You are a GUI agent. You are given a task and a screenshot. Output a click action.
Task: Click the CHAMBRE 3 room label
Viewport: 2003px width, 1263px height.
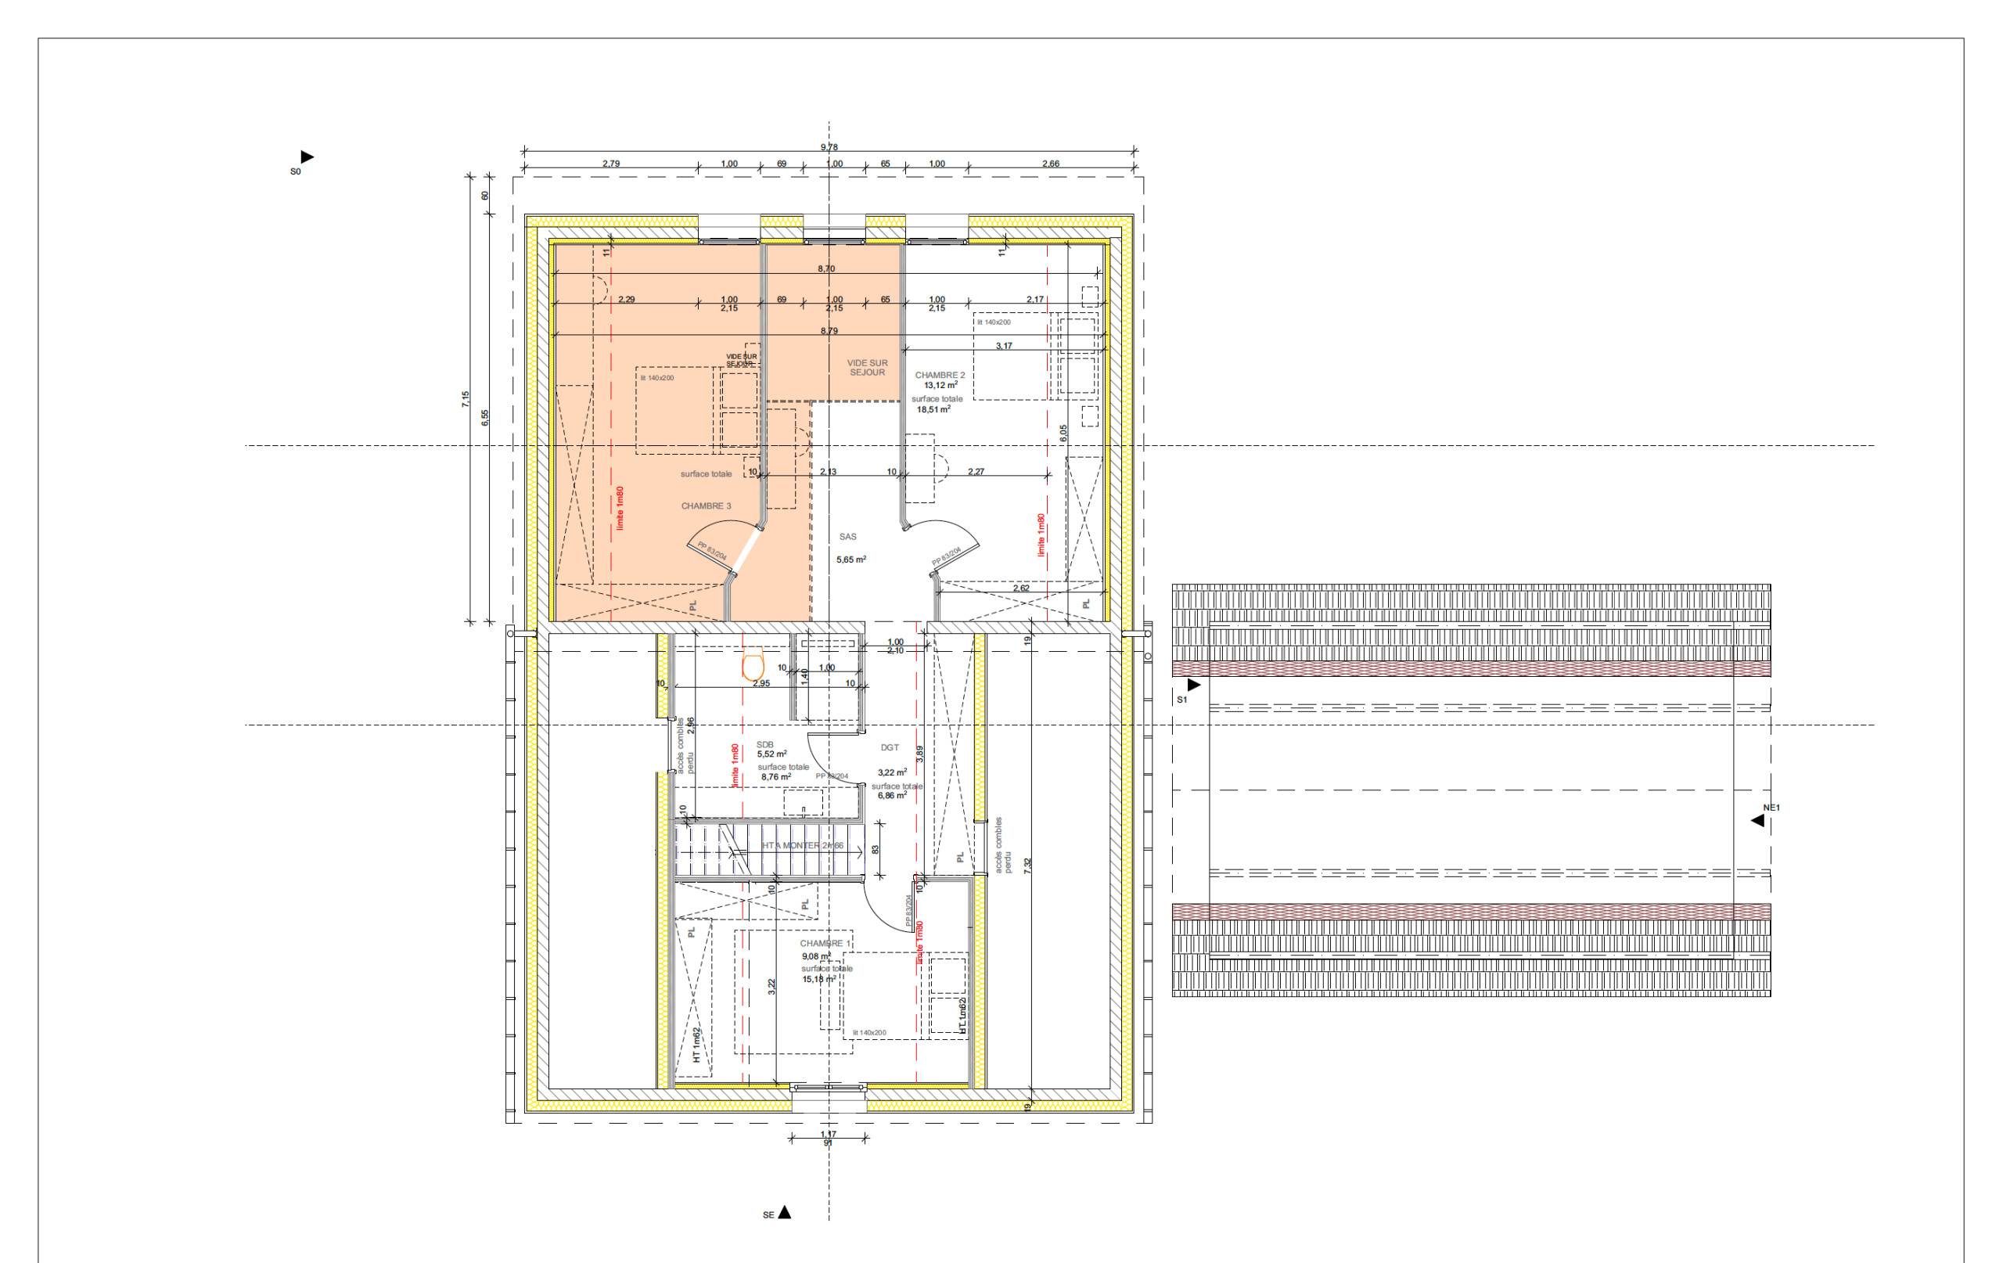(707, 506)
